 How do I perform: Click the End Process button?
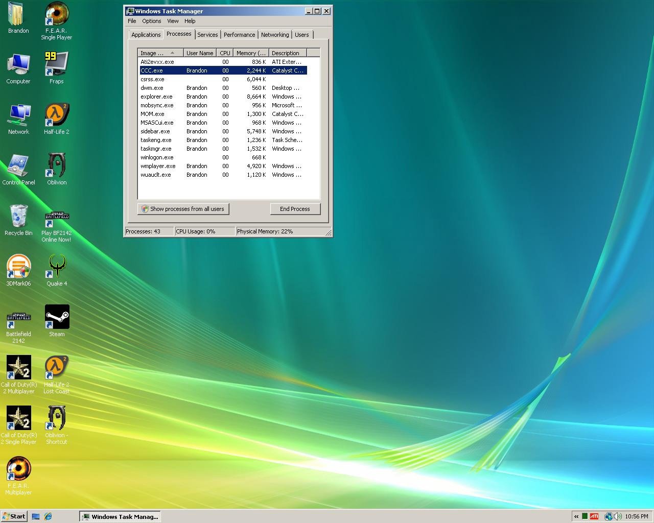pyautogui.click(x=295, y=209)
